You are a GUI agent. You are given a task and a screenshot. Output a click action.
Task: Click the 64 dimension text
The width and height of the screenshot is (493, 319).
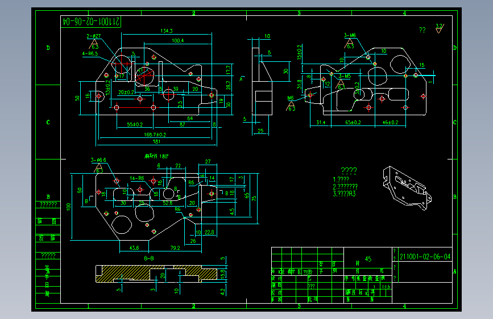click(190, 119)
